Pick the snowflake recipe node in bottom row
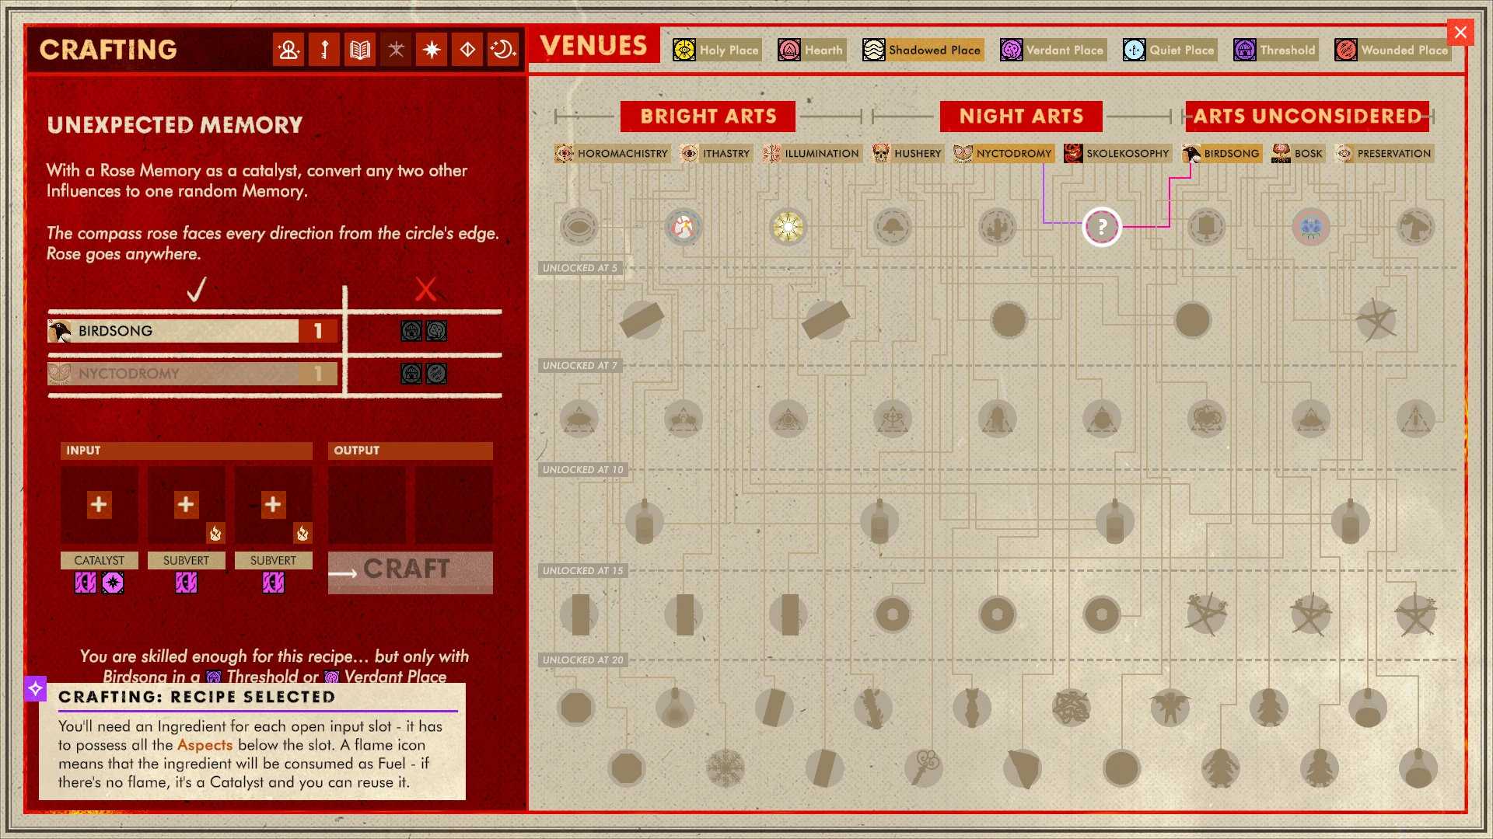This screenshot has height=839, width=1493. (x=725, y=768)
